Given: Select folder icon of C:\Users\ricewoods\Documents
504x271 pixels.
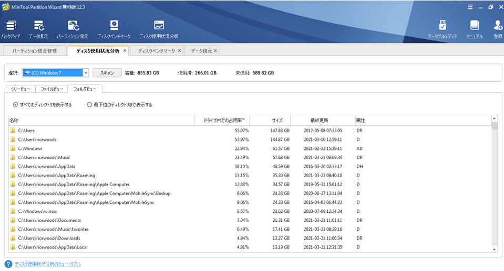Looking at the screenshot, I should point(13,220).
